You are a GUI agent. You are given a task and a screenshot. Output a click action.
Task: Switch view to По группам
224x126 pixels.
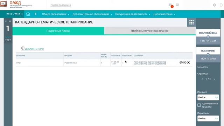[208, 41]
